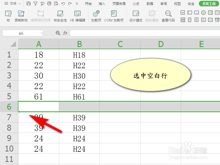Switch to the 数据 (Data) ribbon tab

pyautogui.click(x=150, y=4)
